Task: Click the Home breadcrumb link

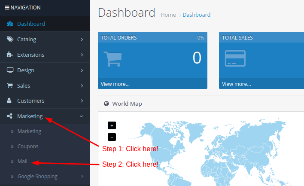Action: pyautogui.click(x=168, y=15)
